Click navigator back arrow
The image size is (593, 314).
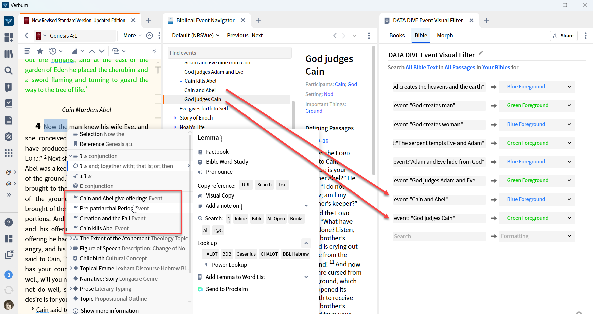pos(335,35)
